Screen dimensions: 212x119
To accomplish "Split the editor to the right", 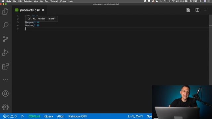I will [x=197, y=10].
